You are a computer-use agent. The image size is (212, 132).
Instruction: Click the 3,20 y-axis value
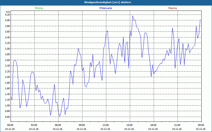pyautogui.click(x=8, y=43)
